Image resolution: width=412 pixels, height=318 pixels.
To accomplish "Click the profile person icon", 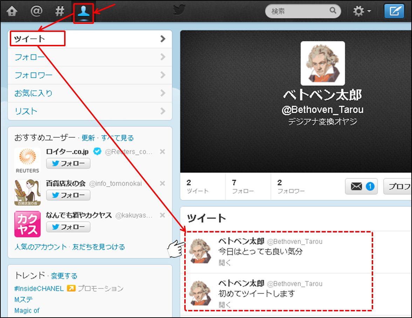I will 84,12.
